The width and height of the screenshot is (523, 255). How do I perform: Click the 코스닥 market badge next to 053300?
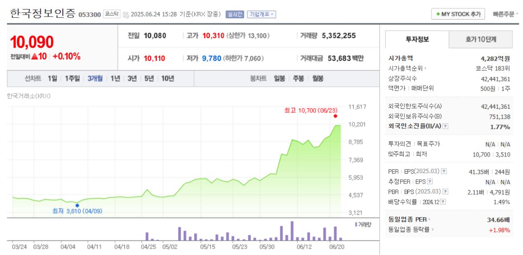111,14
